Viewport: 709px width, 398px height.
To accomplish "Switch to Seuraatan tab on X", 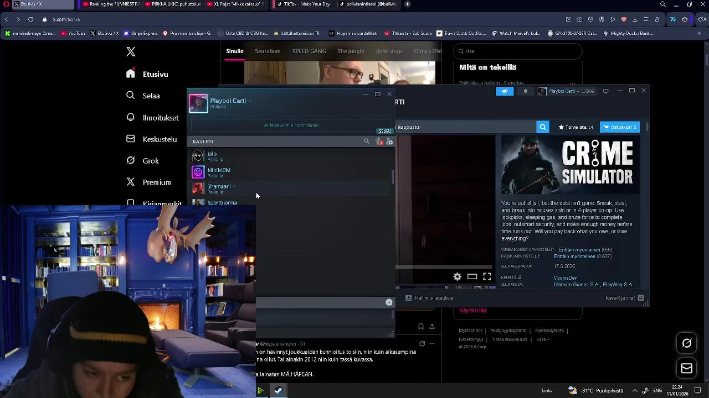I will 268,51.
